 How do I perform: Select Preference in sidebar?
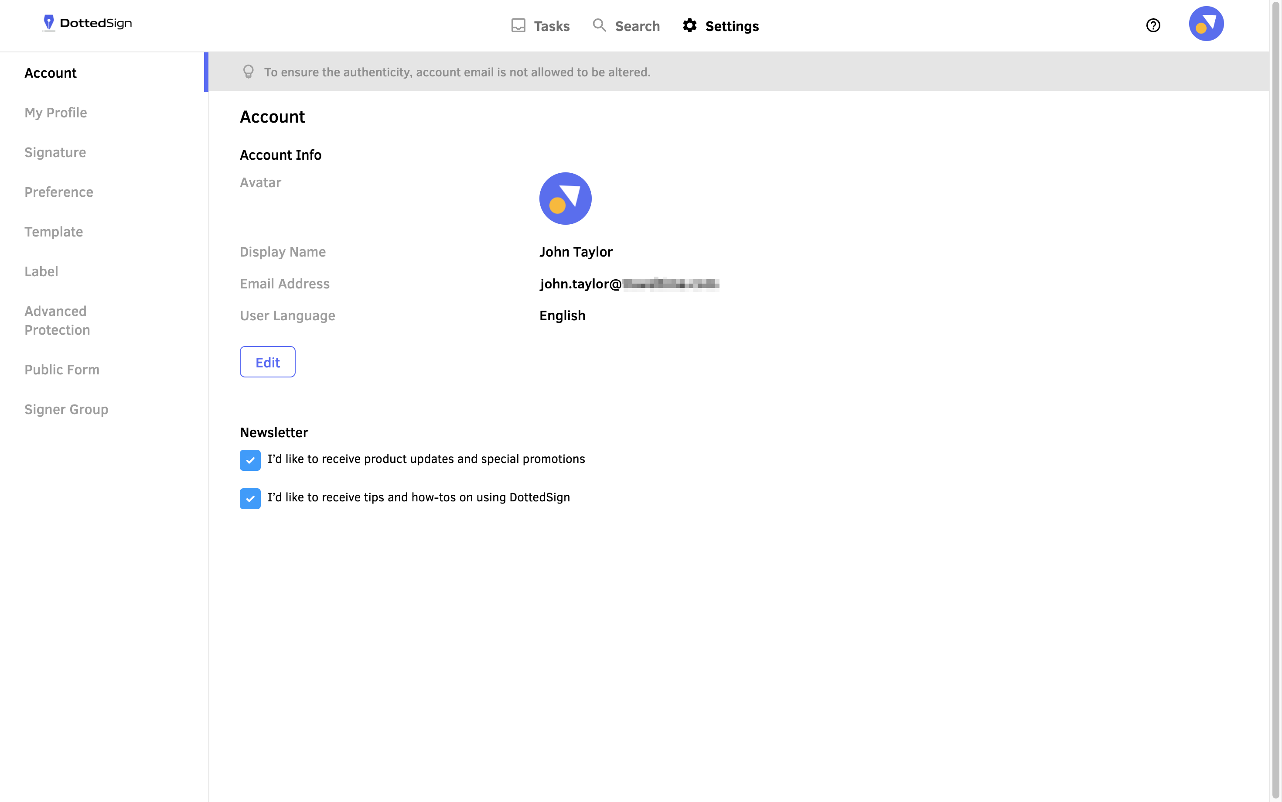[x=59, y=192]
